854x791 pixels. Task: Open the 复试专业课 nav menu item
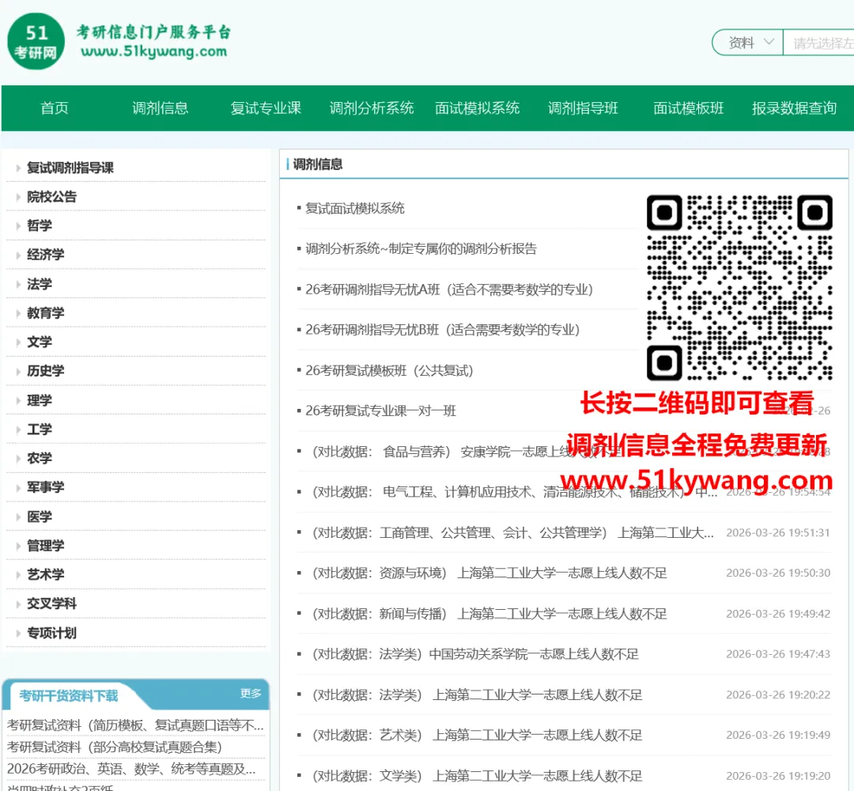click(266, 108)
